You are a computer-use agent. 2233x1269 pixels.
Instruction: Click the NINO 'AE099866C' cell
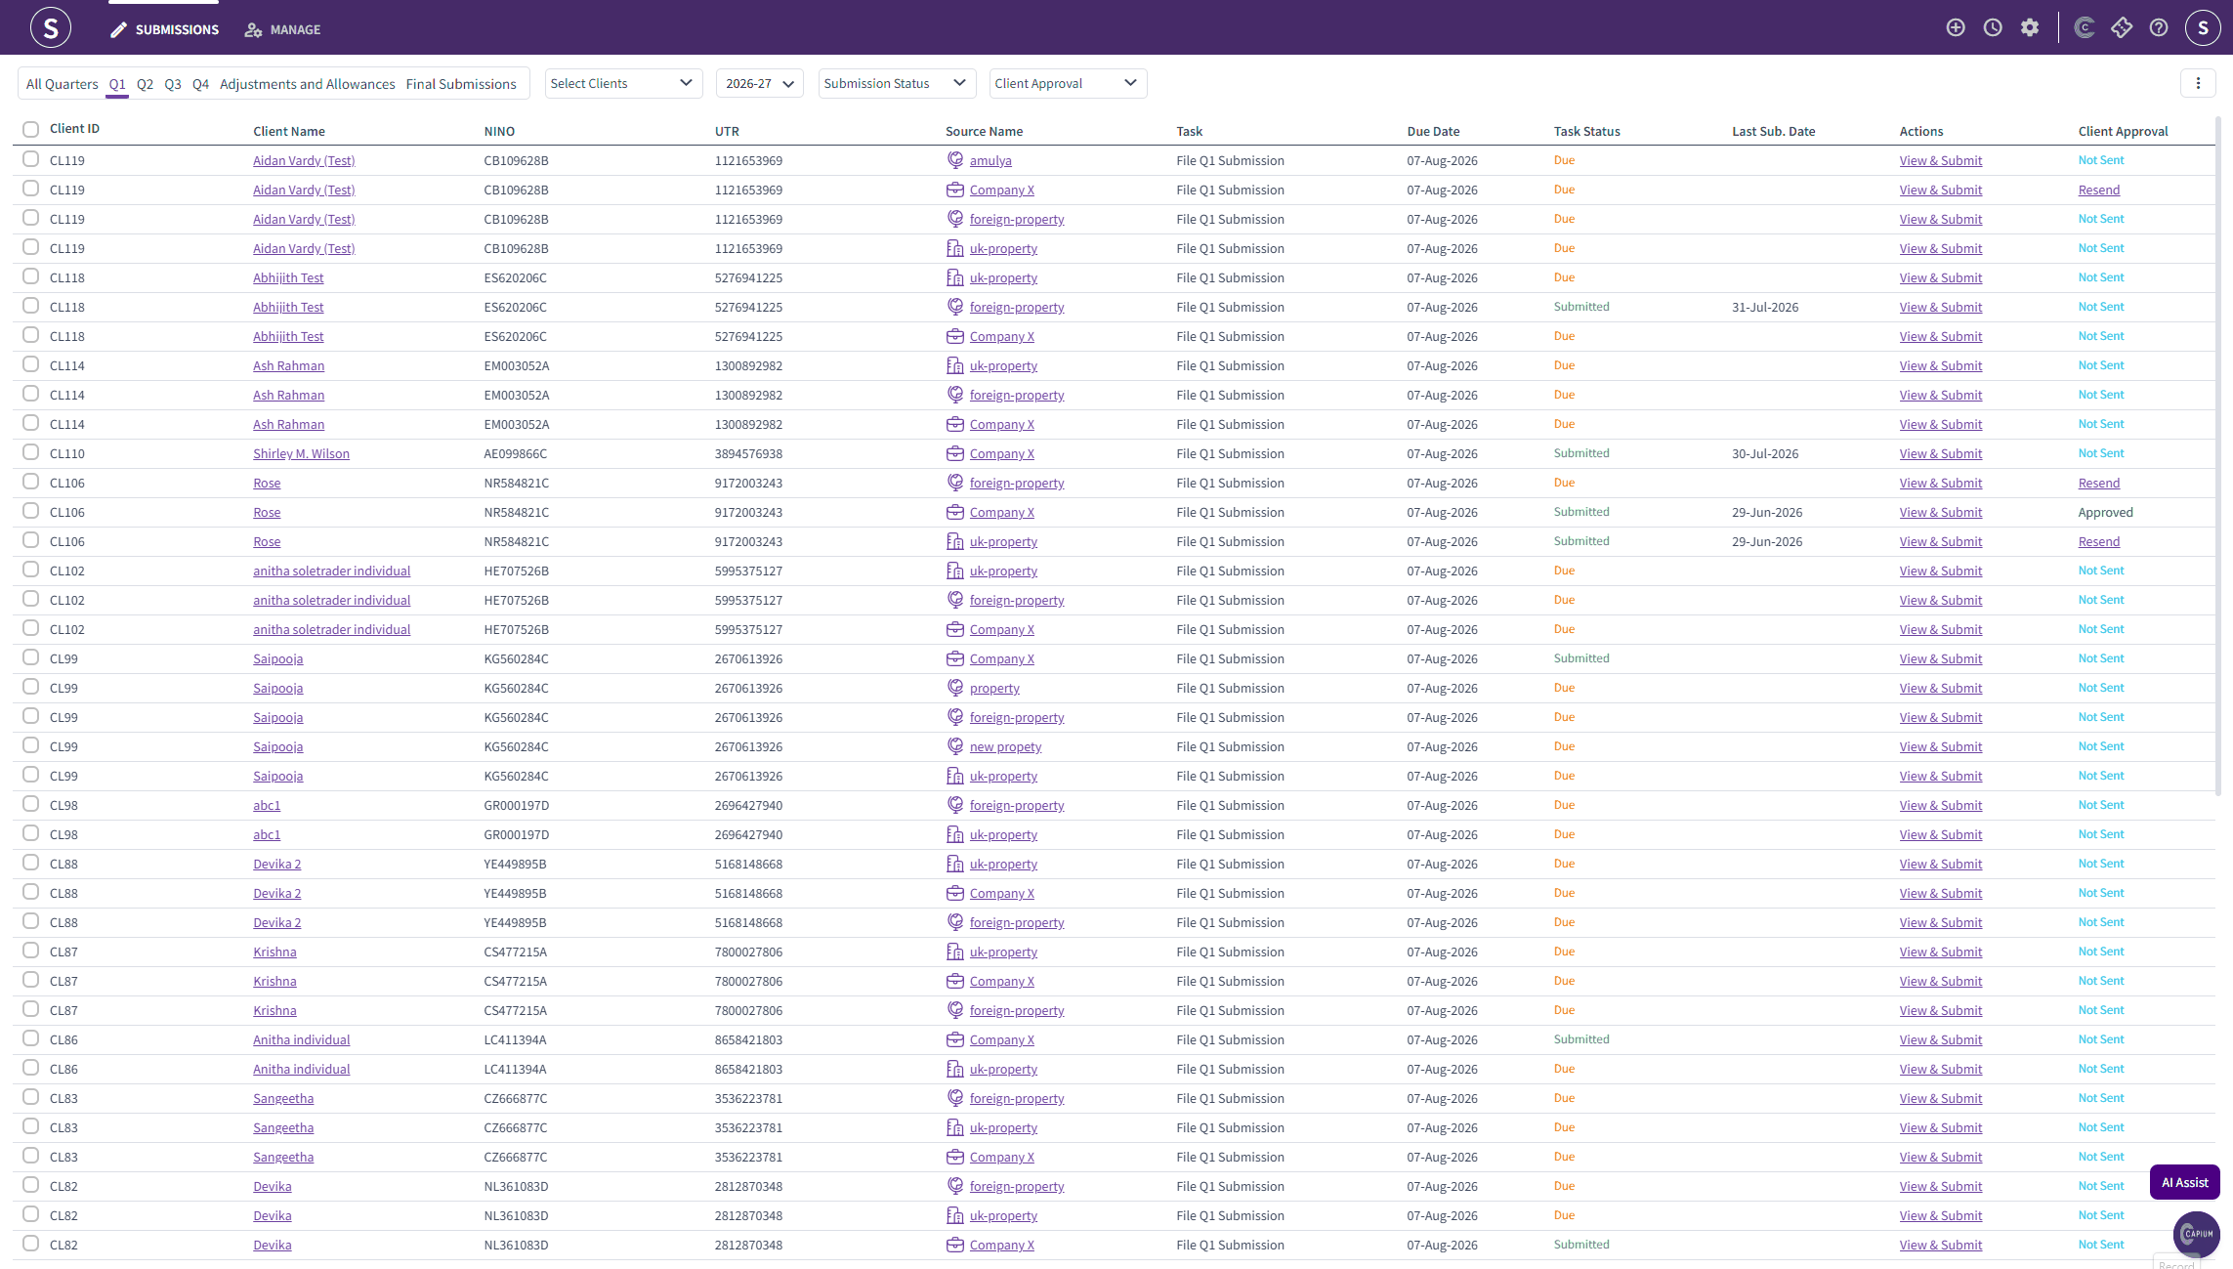click(516, 453)
